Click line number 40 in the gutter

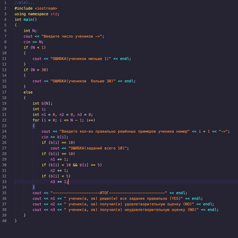pyautogui.click(x=4, y=221)
